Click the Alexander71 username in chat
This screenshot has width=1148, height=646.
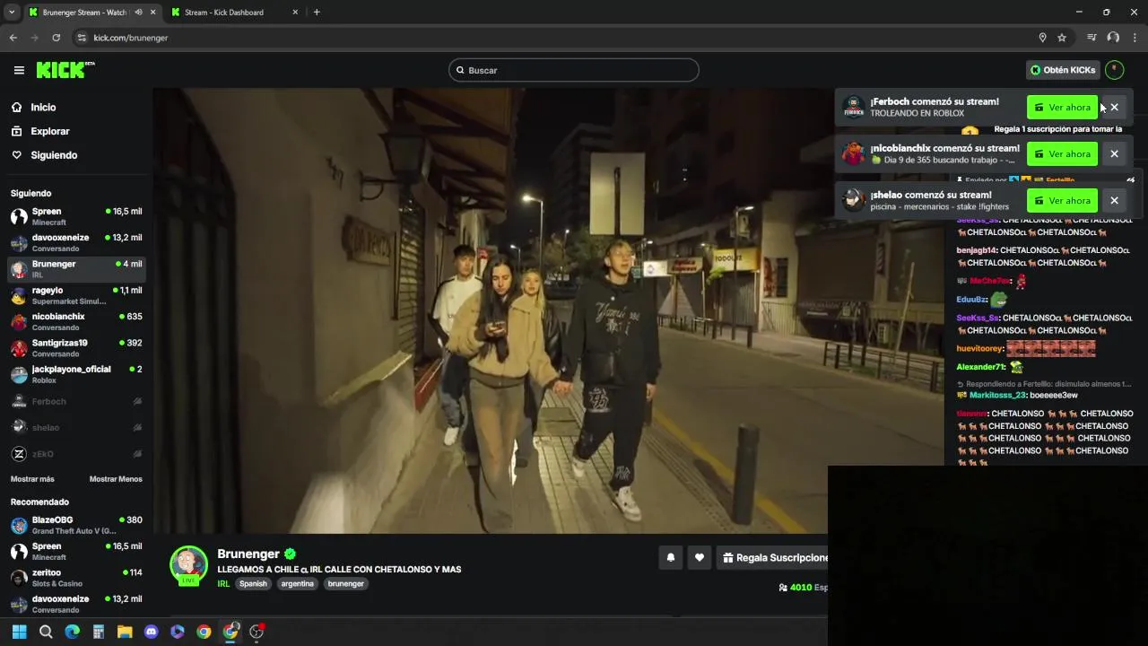980,367
